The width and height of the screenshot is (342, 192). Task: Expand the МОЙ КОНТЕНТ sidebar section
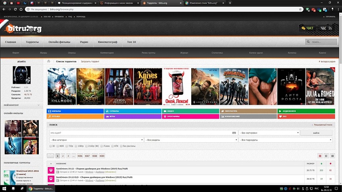[22, 105]
